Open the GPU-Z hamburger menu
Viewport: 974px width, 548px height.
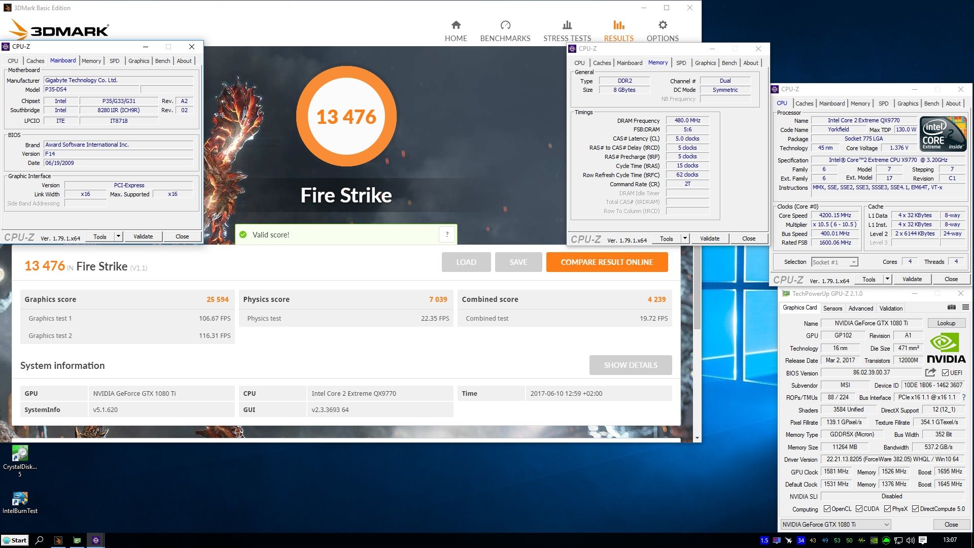(x=965, y=307)
